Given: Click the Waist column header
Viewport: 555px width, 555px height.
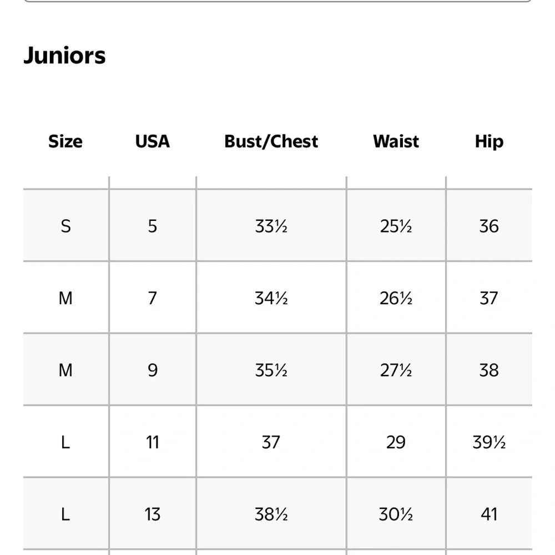Looking at the screenshot, I should click(x=396, y=141).
